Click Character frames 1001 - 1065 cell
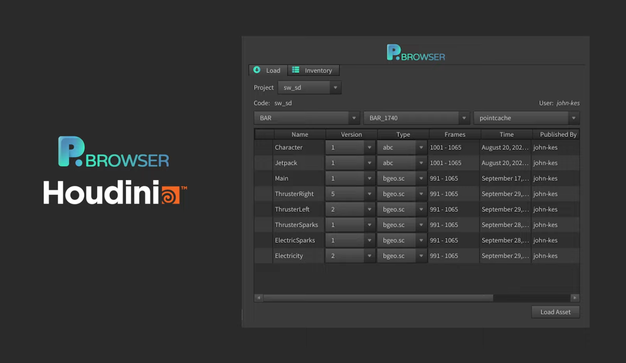626x363 pixels. pos(454,147)
